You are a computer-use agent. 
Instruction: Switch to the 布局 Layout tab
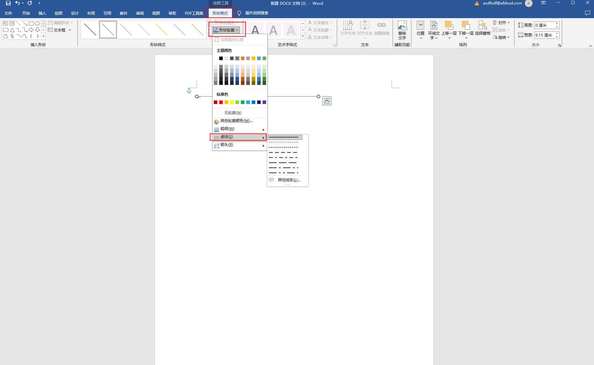point(91,13)
